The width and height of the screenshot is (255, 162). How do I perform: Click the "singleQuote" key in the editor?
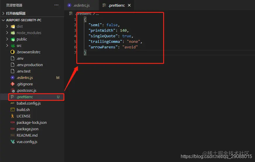103,36
